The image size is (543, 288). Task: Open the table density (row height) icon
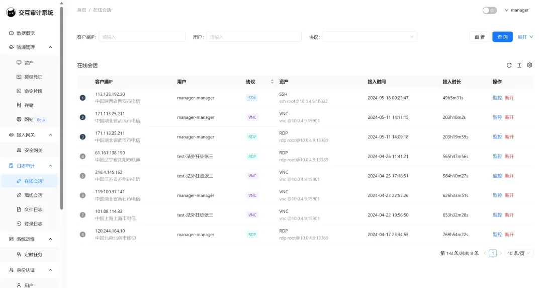click(519, 65)
